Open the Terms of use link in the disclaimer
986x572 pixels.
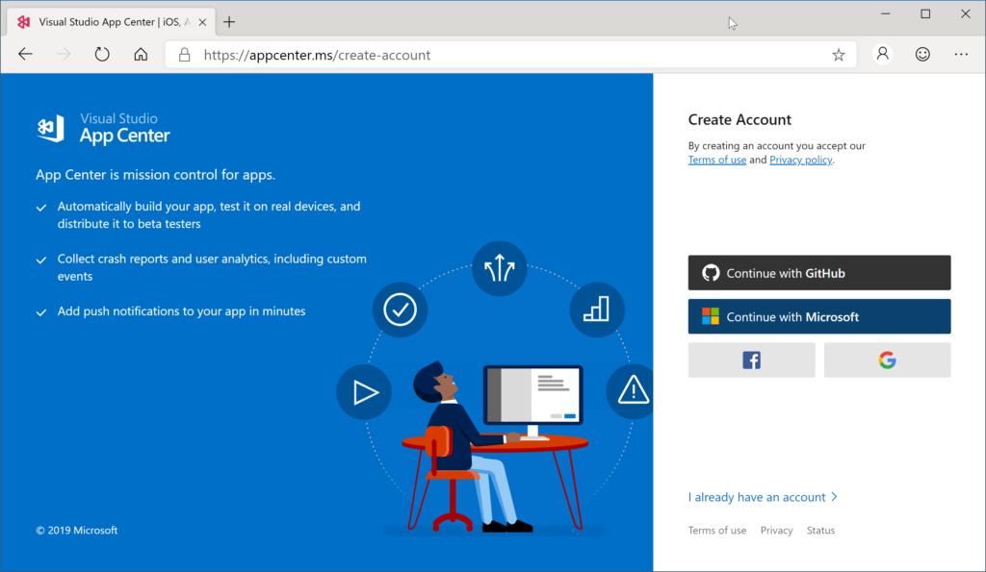tap(716, 161)
